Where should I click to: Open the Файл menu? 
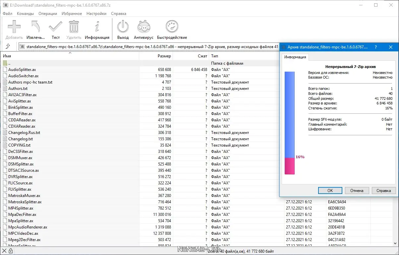coord(8,14)
